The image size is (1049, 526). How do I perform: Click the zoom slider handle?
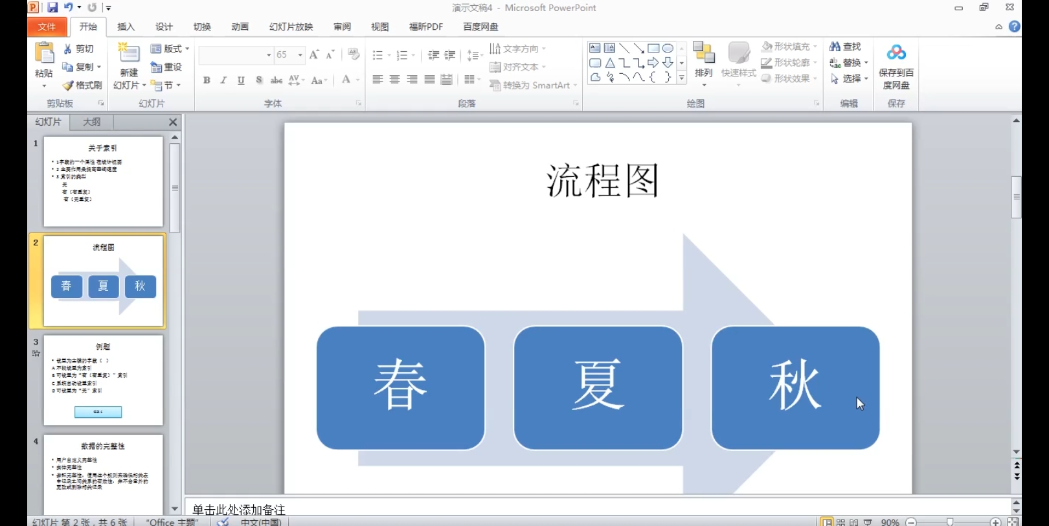950,522
